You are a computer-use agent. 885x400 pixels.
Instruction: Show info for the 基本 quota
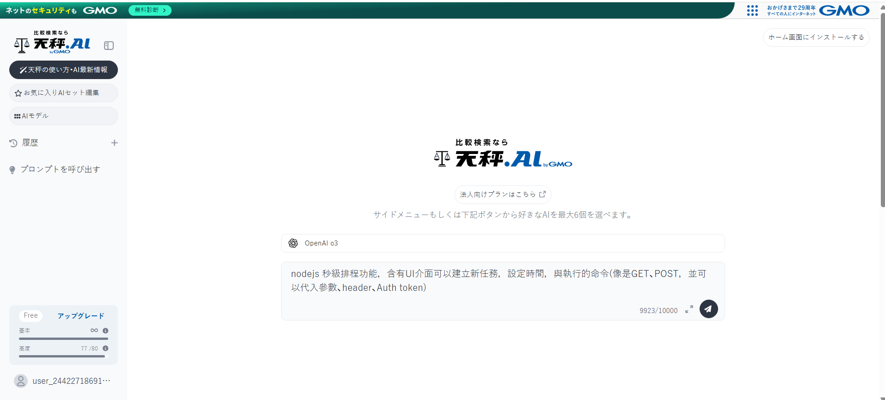click(x=105, y=331)
